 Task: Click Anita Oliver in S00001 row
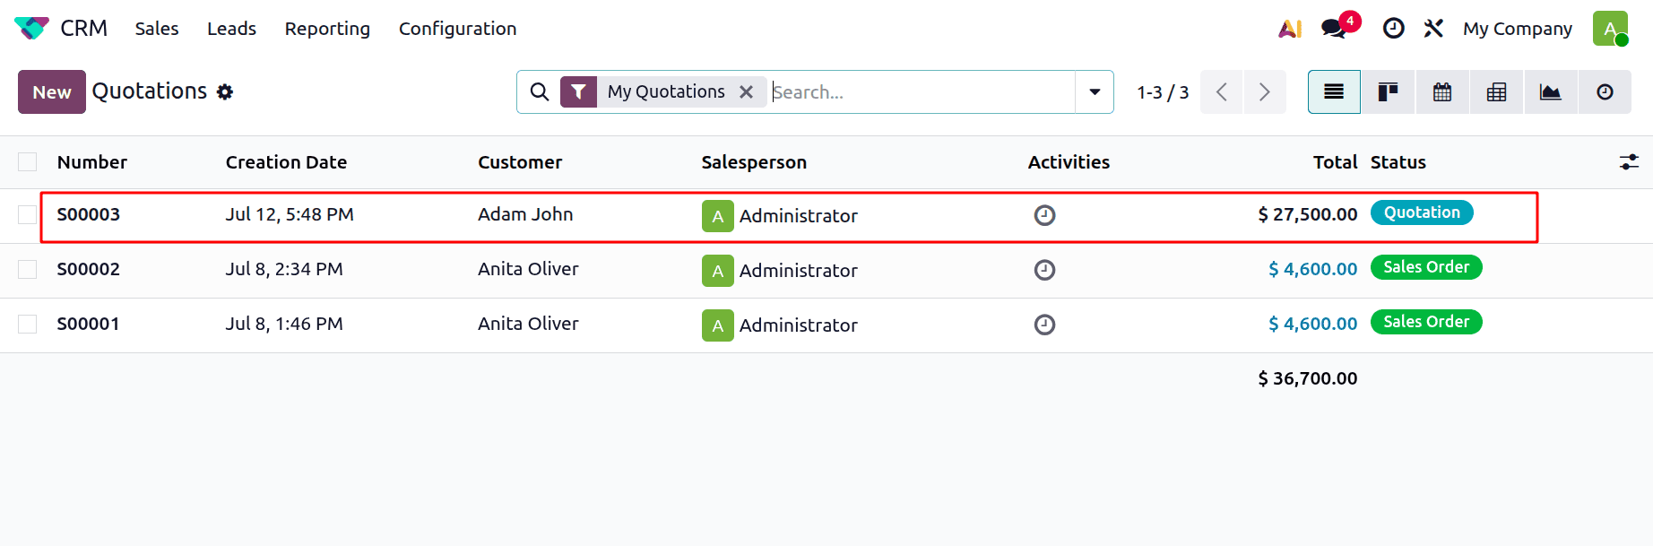pos(528,324)
